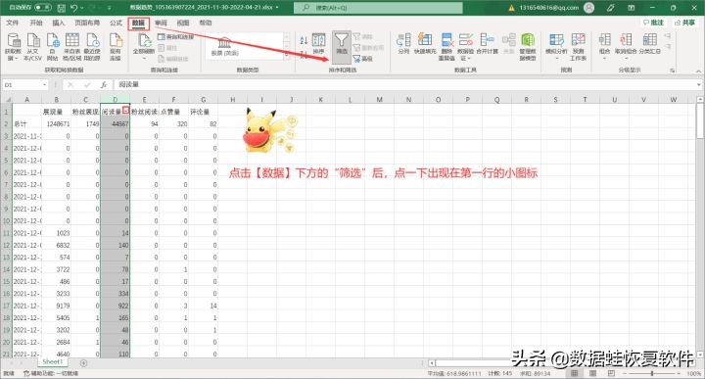The height and width of the screenshot is (379, 705).
Task: Click the Name Box showing D1
Action: (x=25, y=84)
